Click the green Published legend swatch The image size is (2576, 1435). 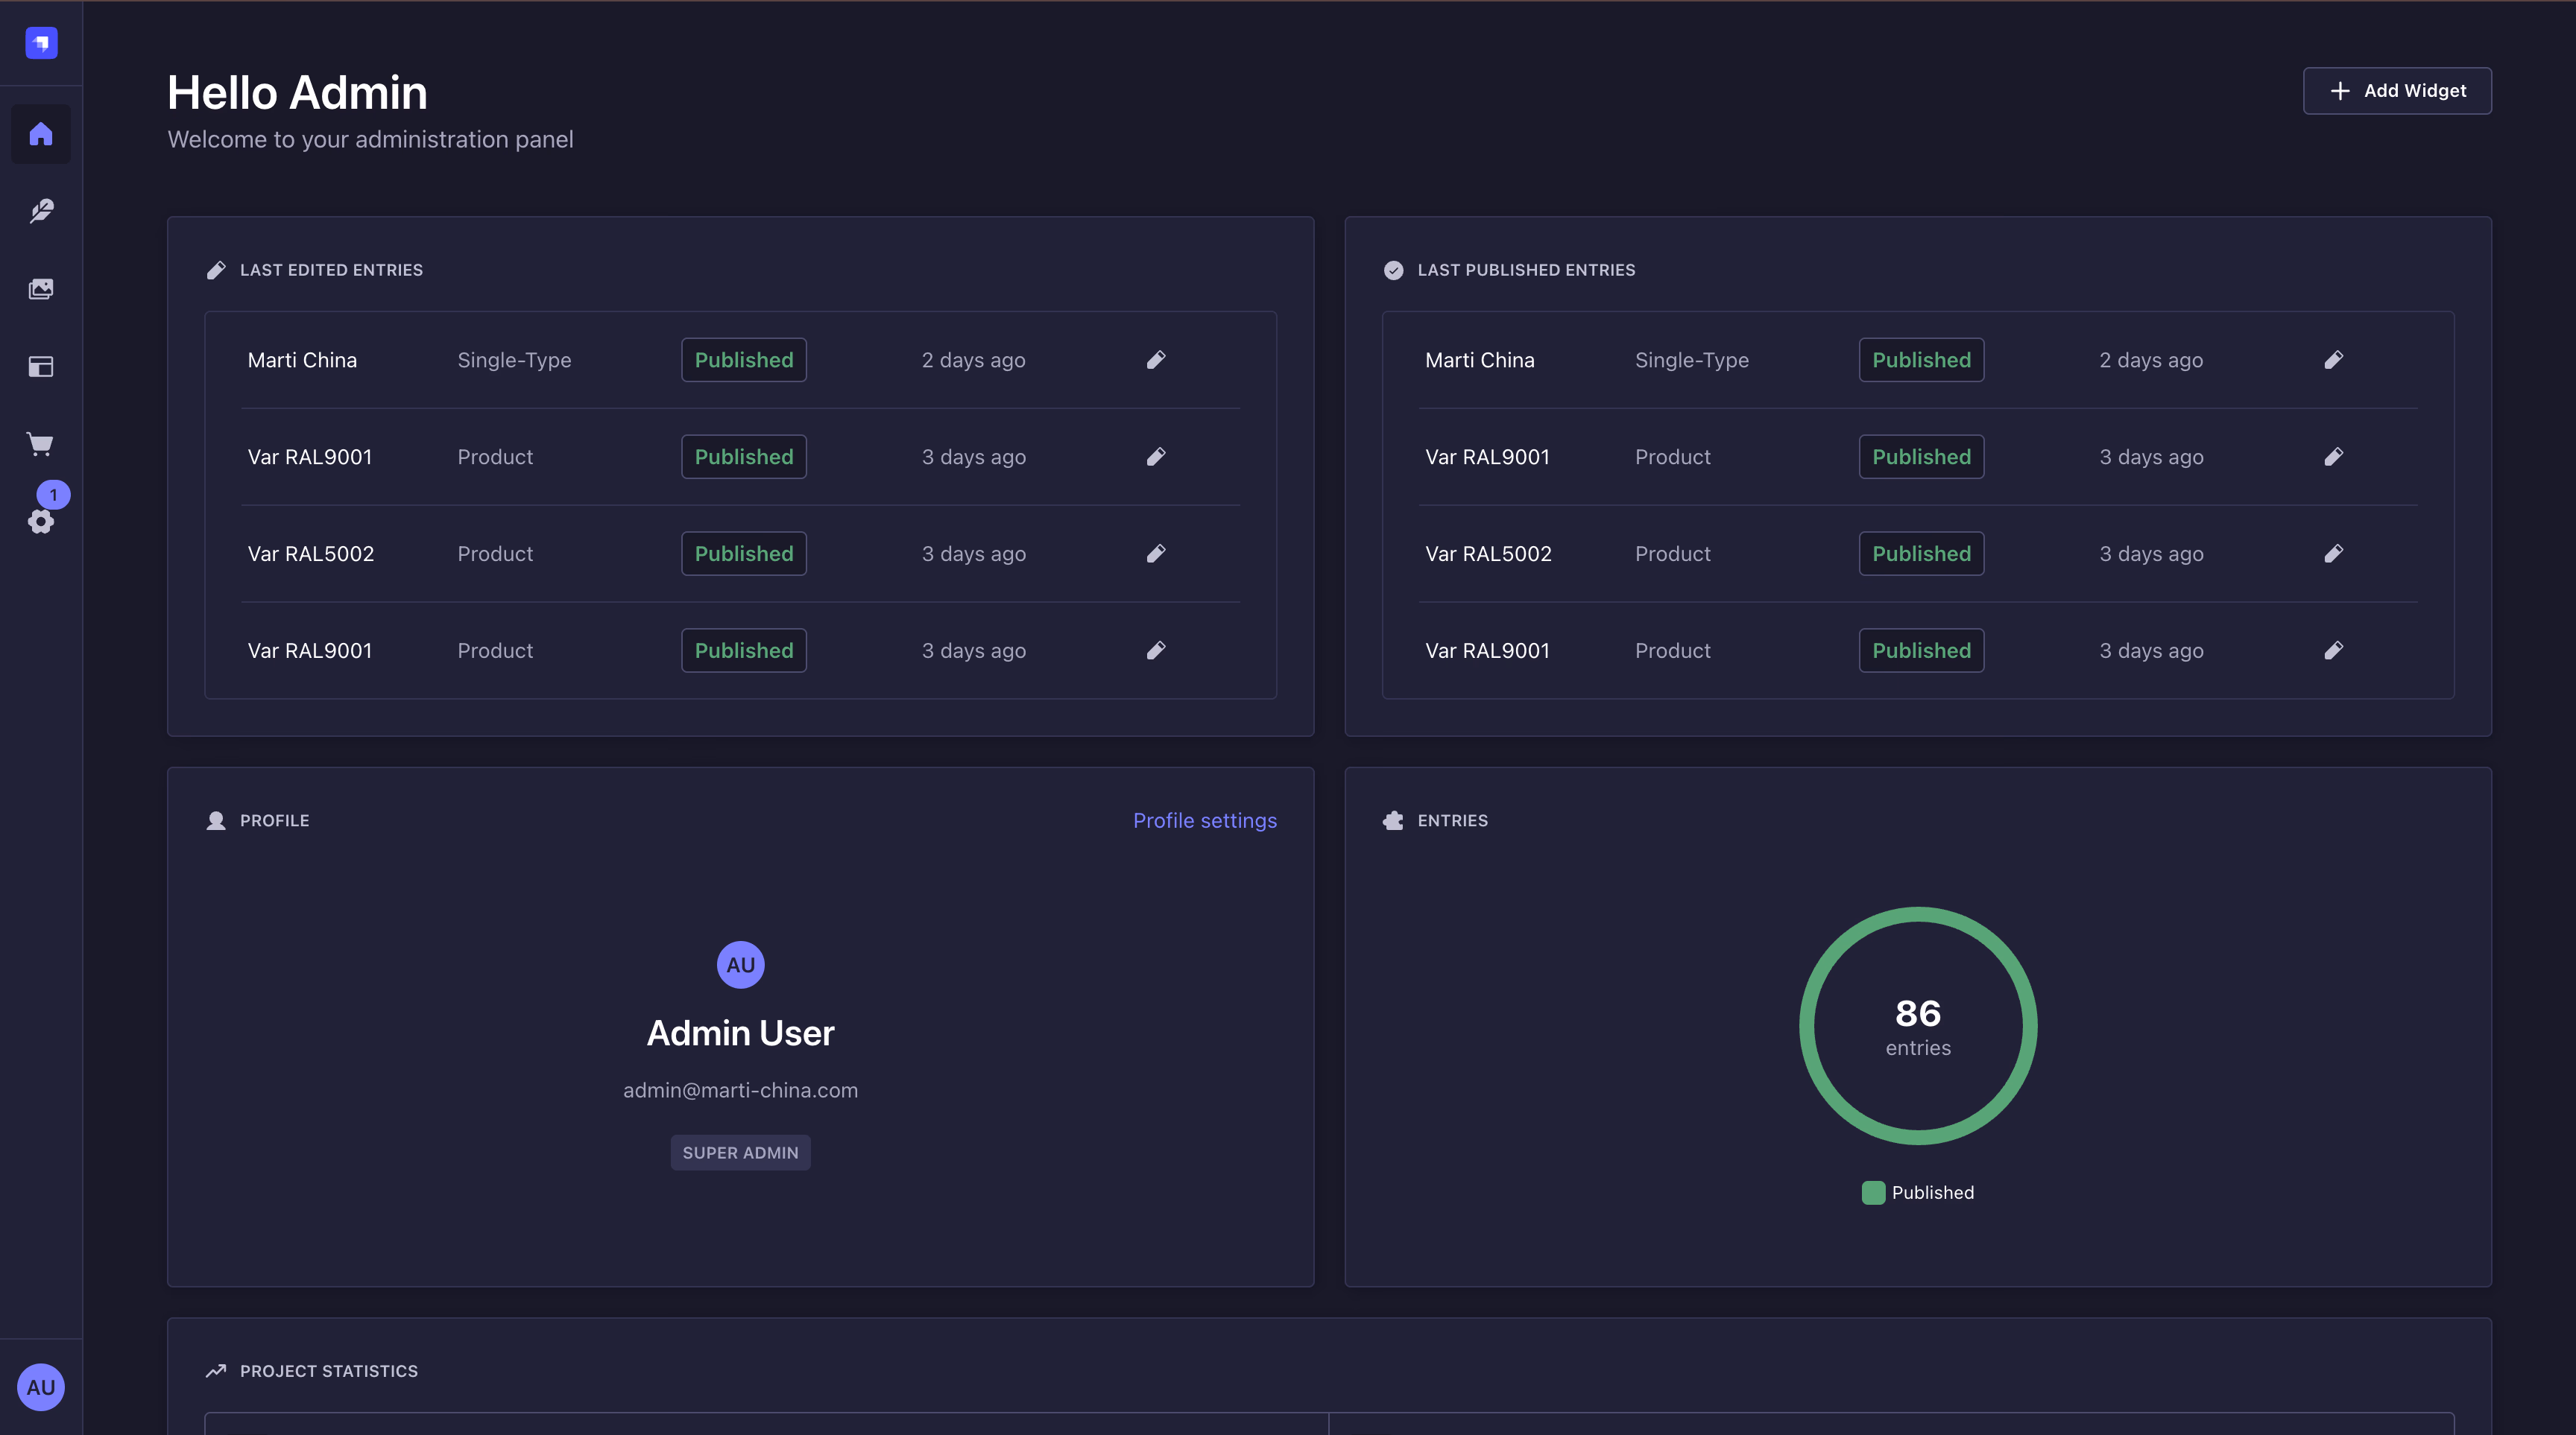1873,1192
